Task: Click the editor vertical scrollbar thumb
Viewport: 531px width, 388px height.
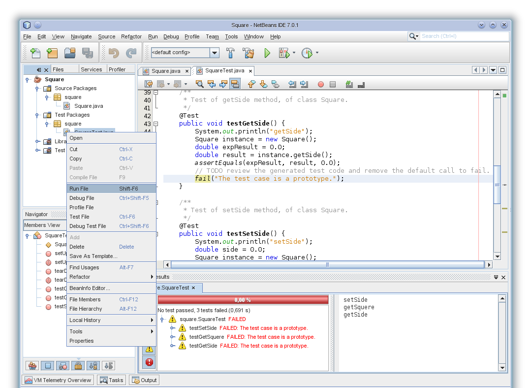Action: pos(497,185)
